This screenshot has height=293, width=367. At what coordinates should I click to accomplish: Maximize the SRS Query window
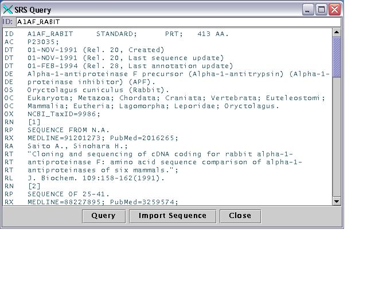(322, 10)
